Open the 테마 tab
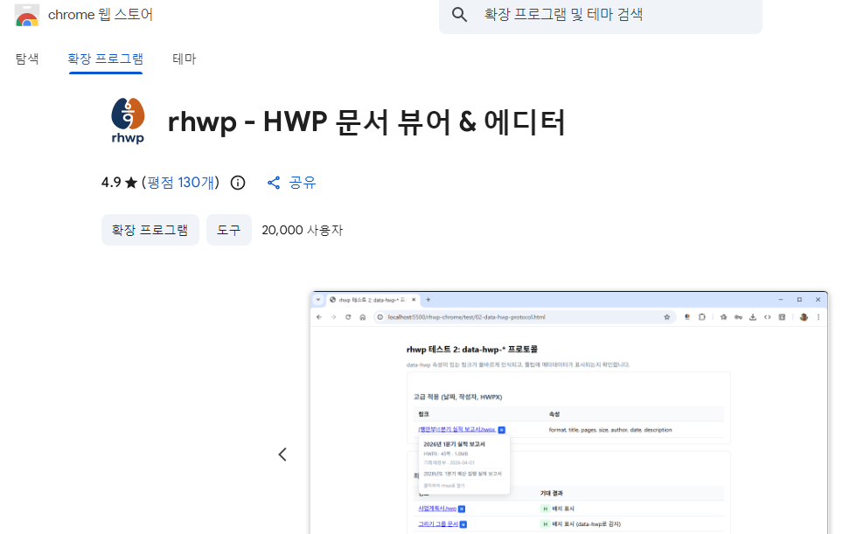The height and width of the screenshot is (534, 843). click(184, 59)
